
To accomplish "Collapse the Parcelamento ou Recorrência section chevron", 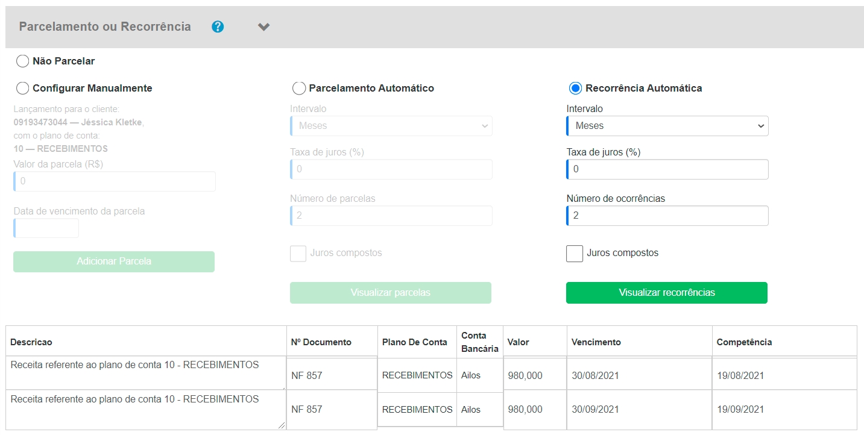I will [263, 27].
